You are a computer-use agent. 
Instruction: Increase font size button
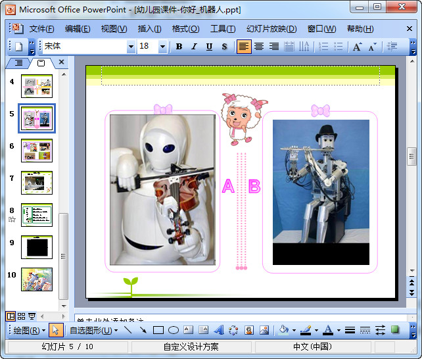[358, 47]
